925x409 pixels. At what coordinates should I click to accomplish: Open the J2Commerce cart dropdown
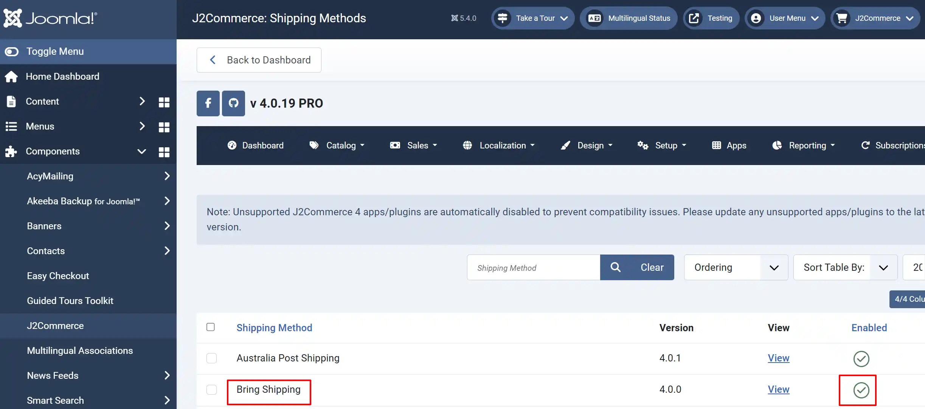(875, 18)
